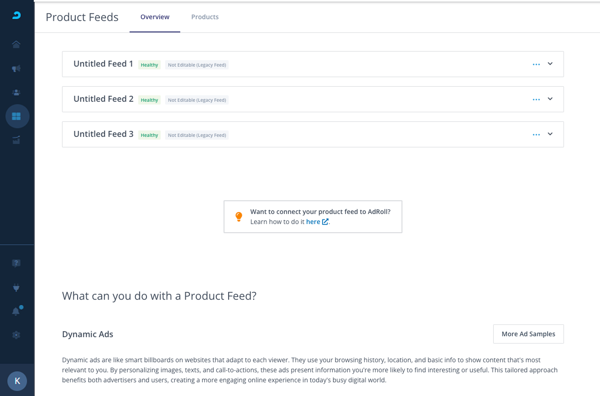
Task: Switch to the Products tab
Action: [205, 17]
